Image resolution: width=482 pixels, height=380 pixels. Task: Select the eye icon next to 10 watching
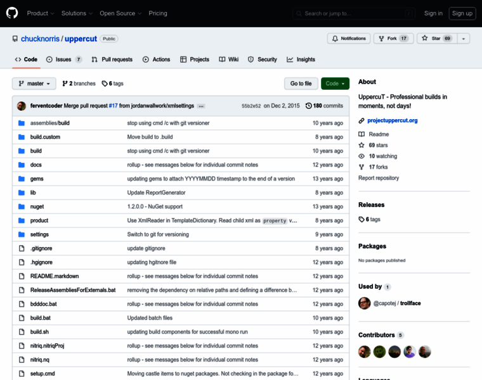pyautogui.click(x=361, y=156)
